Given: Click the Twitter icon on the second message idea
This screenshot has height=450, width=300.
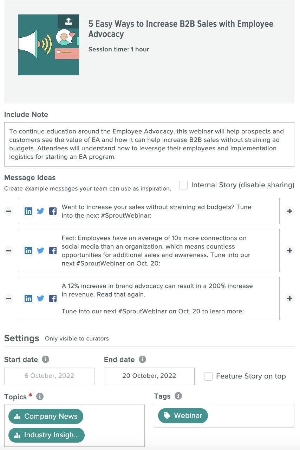Looking at the screenshot, I should (41, 251).
